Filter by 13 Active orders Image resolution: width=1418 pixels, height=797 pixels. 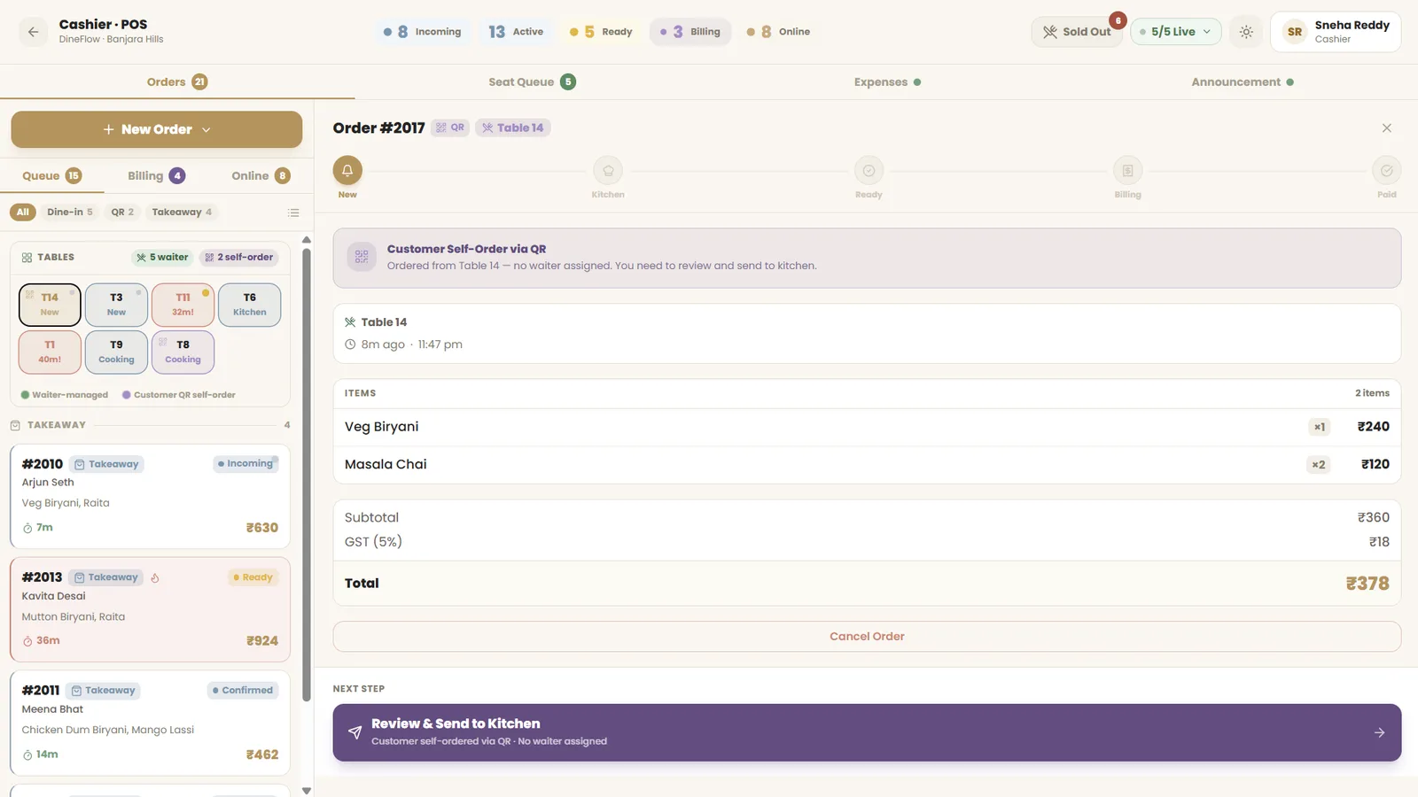516,32
